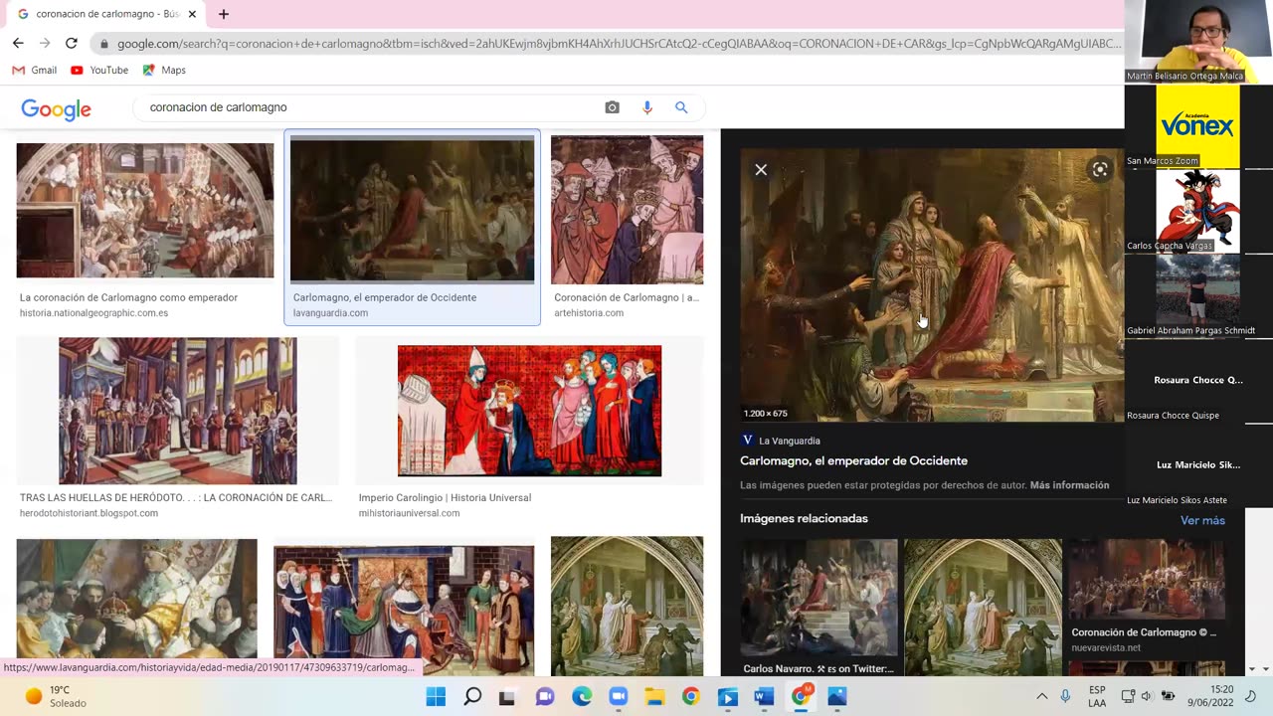Close the current Chrome tab
Viewport: 1273px width, 716px height.
pos(192,14)
